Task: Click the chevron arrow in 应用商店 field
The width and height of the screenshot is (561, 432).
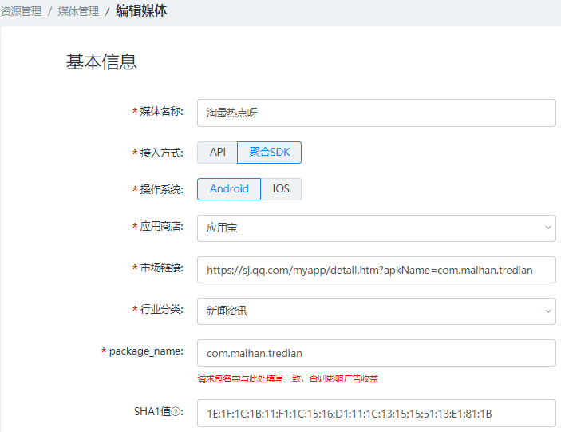Action: pos(548,228)
